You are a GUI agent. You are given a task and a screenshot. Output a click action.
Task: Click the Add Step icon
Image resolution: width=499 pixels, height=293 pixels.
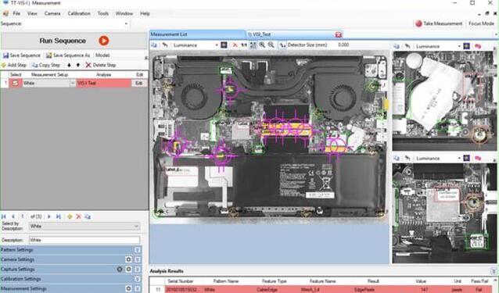click(x=4, y=65)
